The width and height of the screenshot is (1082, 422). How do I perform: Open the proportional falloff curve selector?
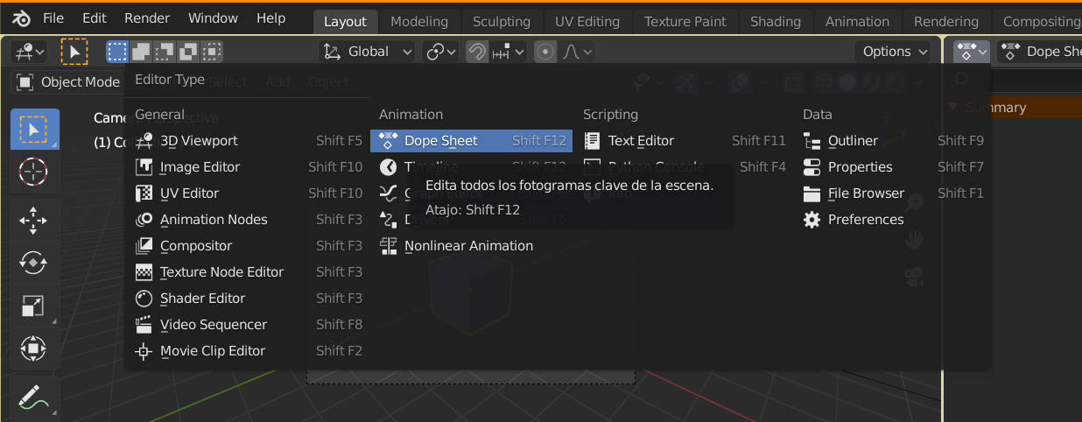point(576,52)
